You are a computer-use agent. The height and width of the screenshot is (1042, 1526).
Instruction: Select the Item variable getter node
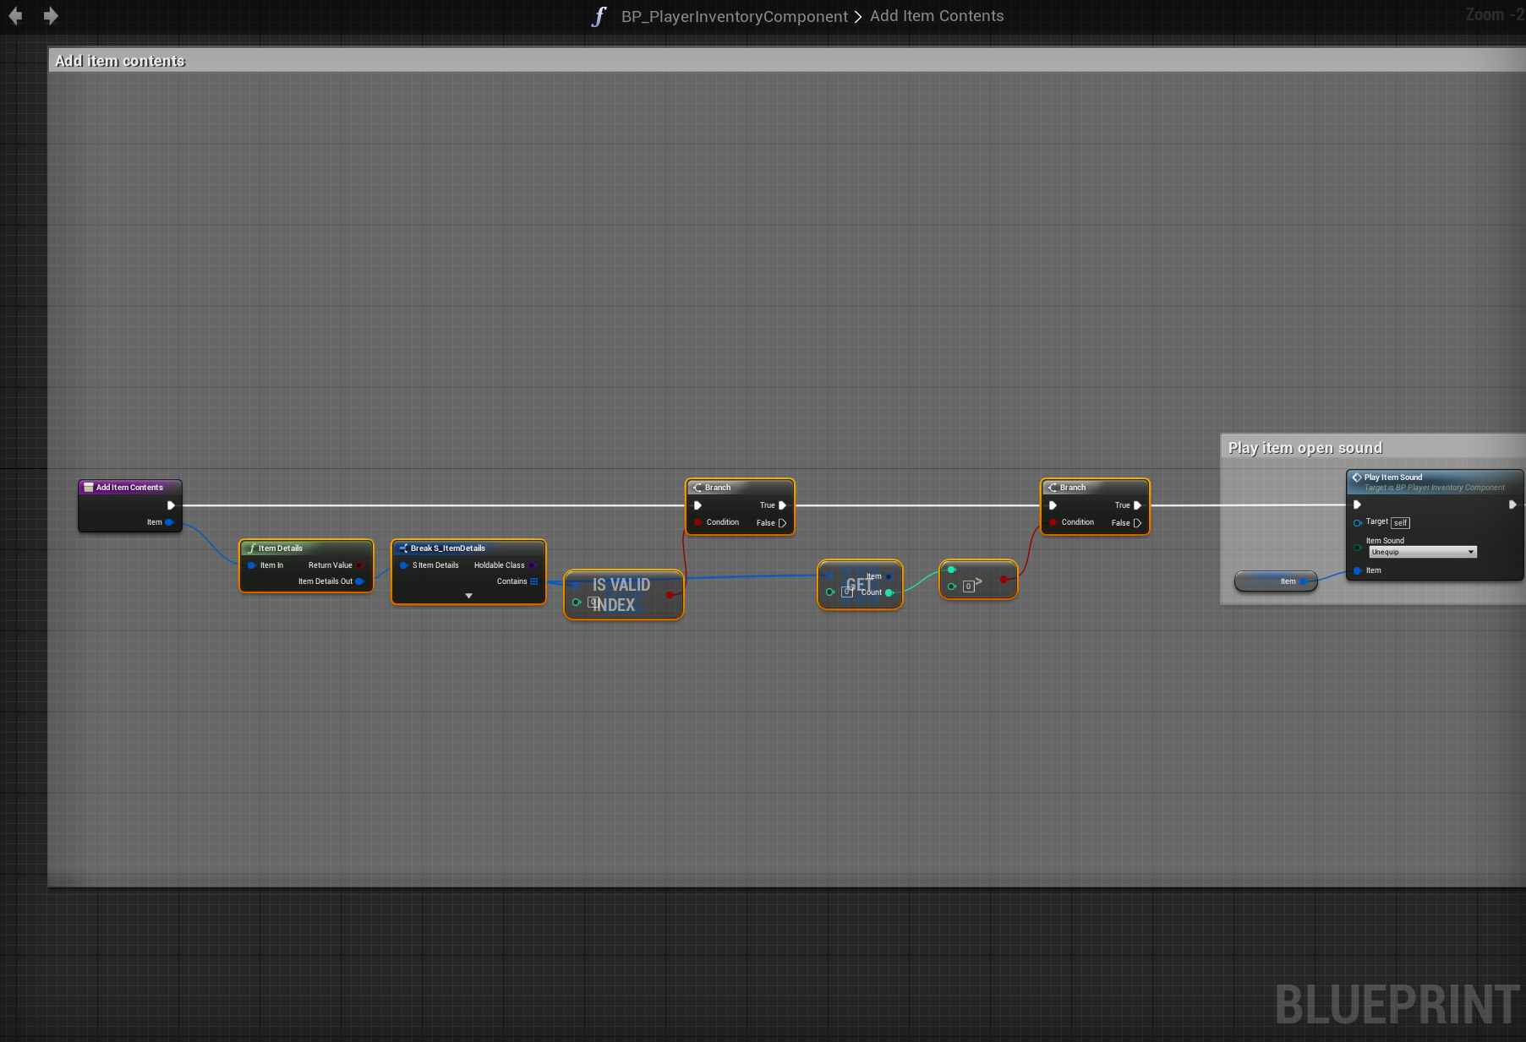tap(1275, 581)
